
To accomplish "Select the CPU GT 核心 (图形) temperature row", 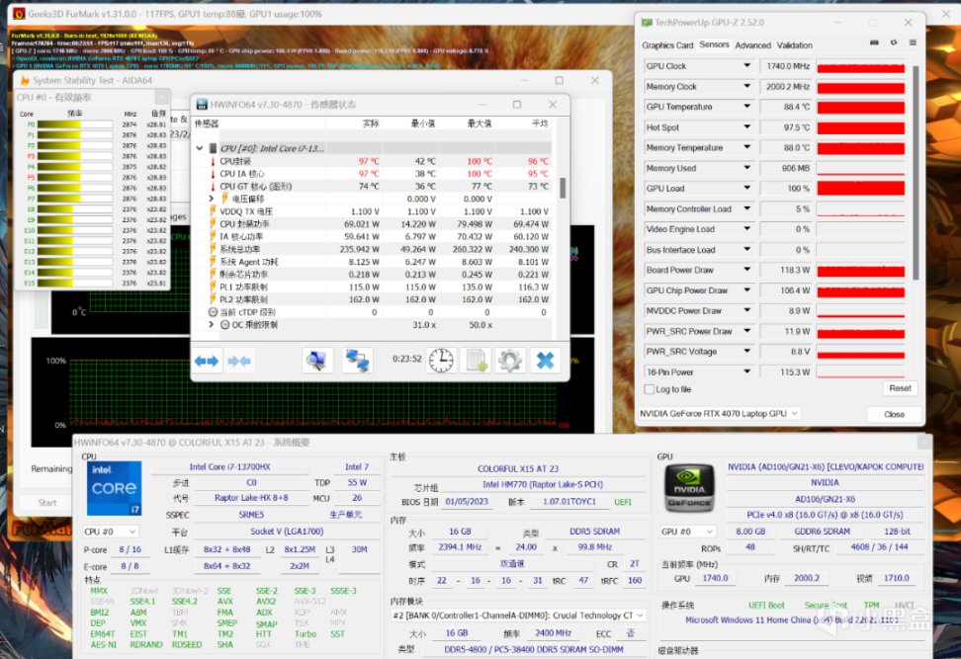I will 373,186.
